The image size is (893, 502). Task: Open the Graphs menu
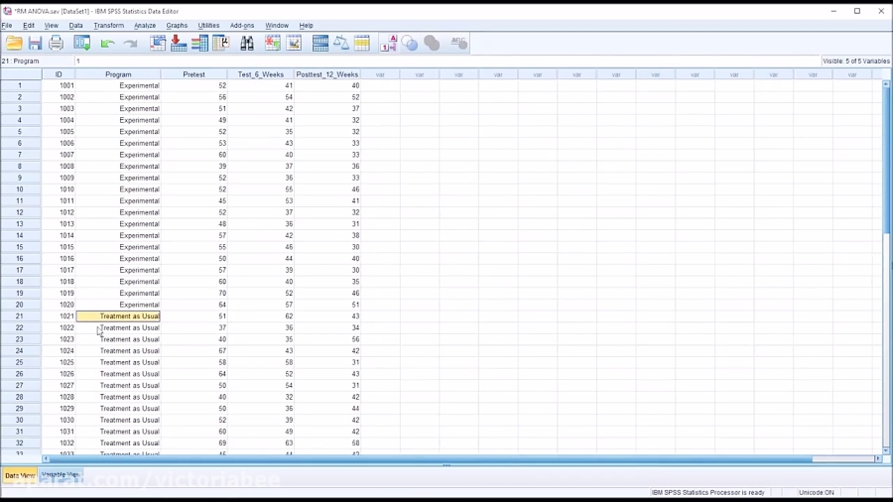177,26
